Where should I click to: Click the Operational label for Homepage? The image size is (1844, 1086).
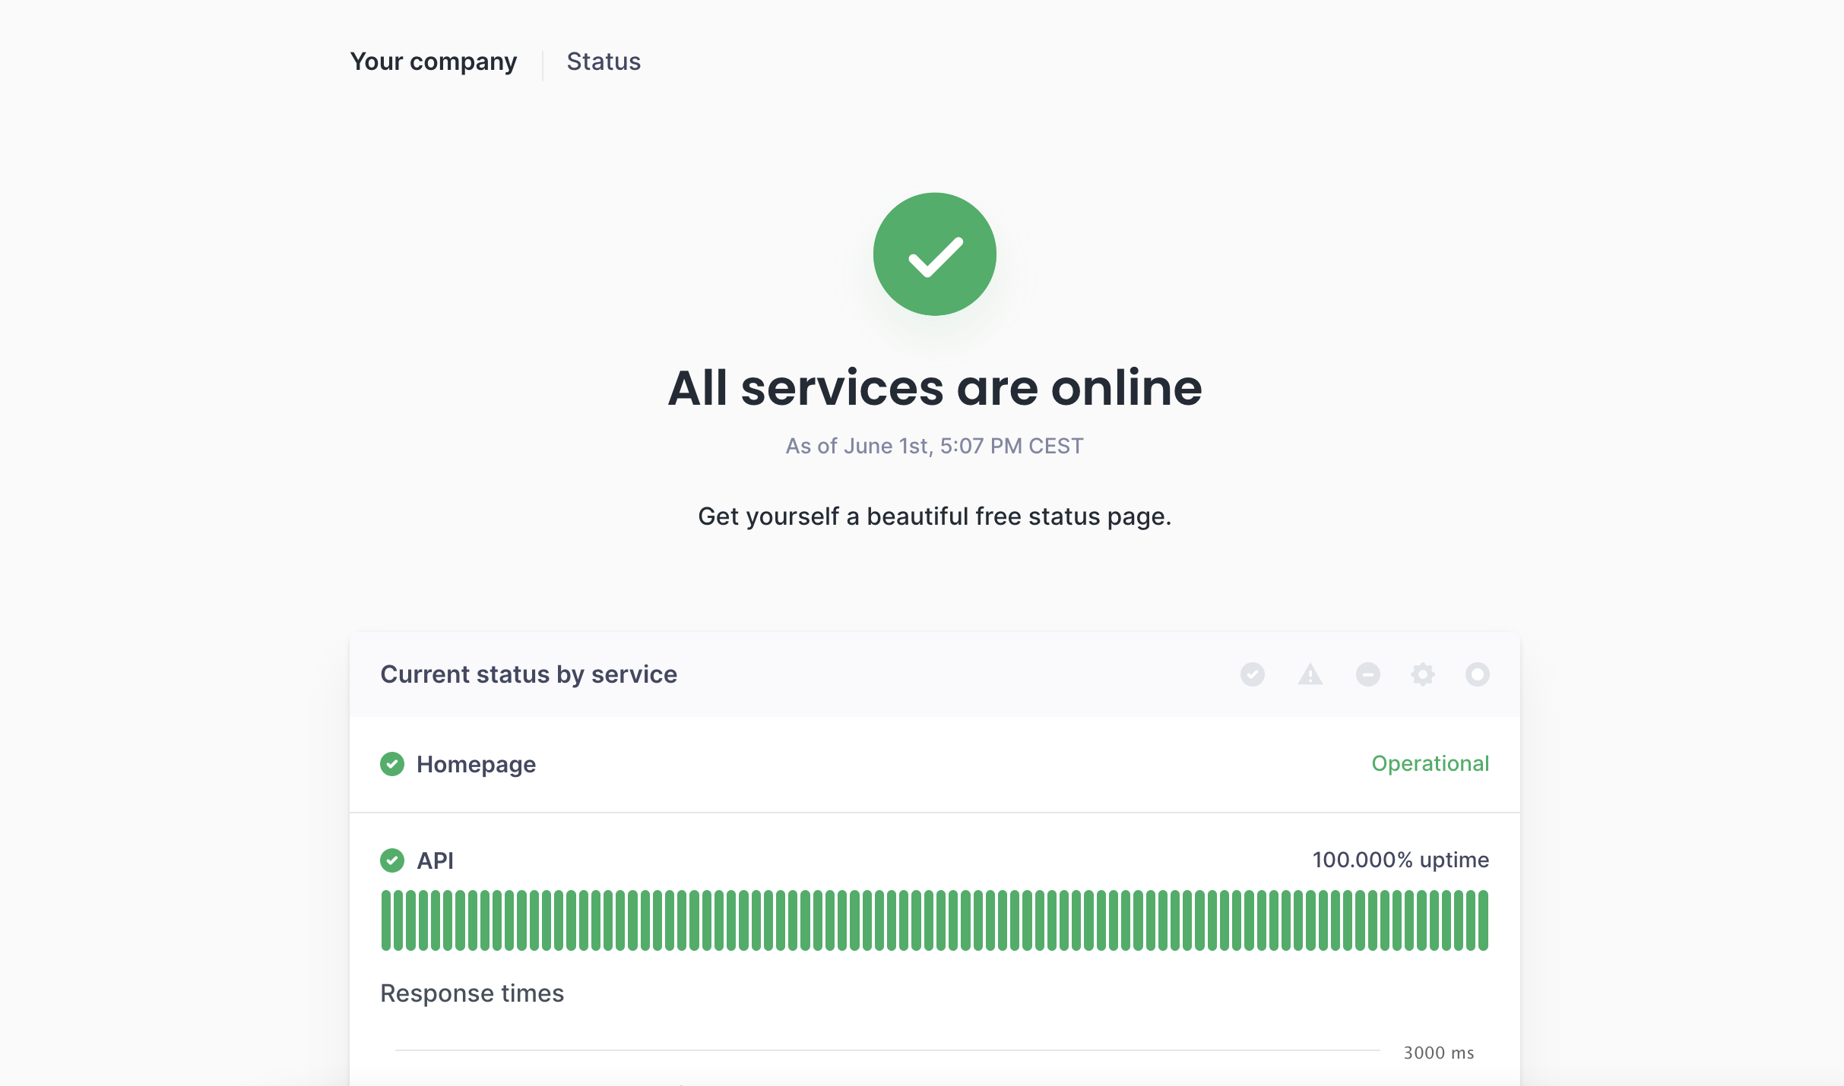1430,763
